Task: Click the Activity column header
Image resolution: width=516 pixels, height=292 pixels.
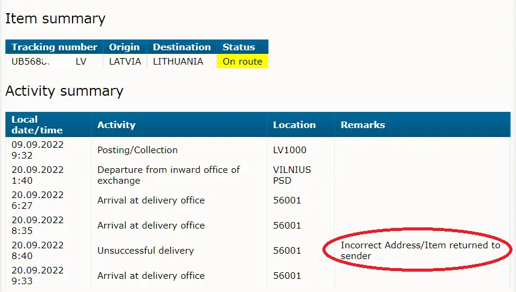Action: (116, 125)
